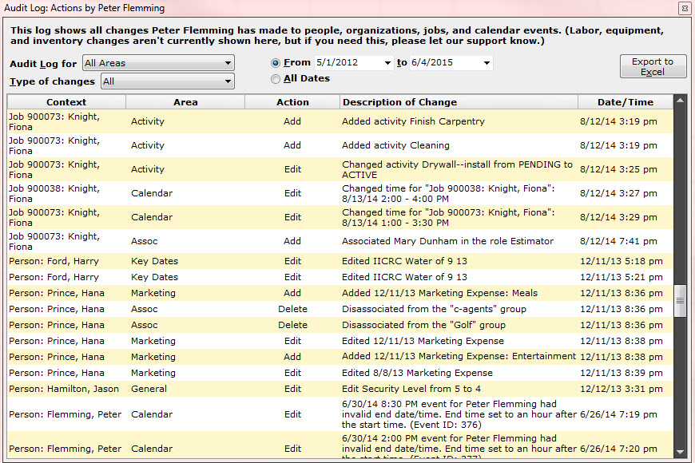Click the scrollbar up arrow
The image size is (695, 463).
[x=680, y=101]
